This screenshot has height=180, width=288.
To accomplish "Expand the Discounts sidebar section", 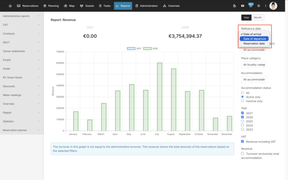I will pos(22,86).
